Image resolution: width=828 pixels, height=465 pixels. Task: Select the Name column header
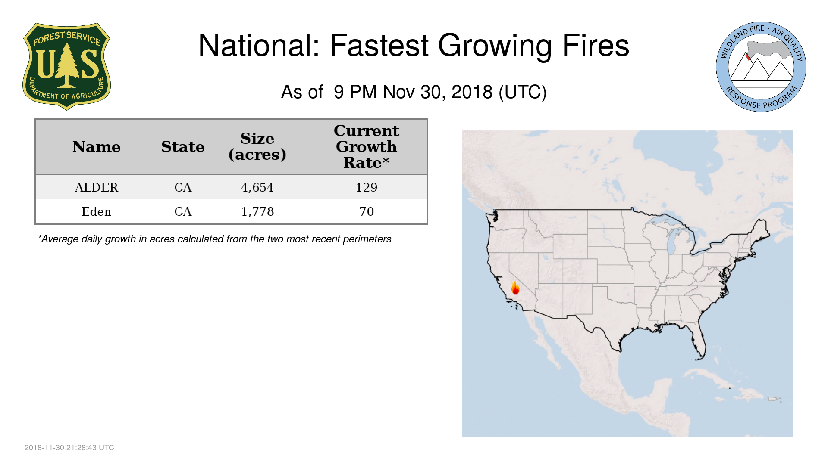click(x=97, y=147)
